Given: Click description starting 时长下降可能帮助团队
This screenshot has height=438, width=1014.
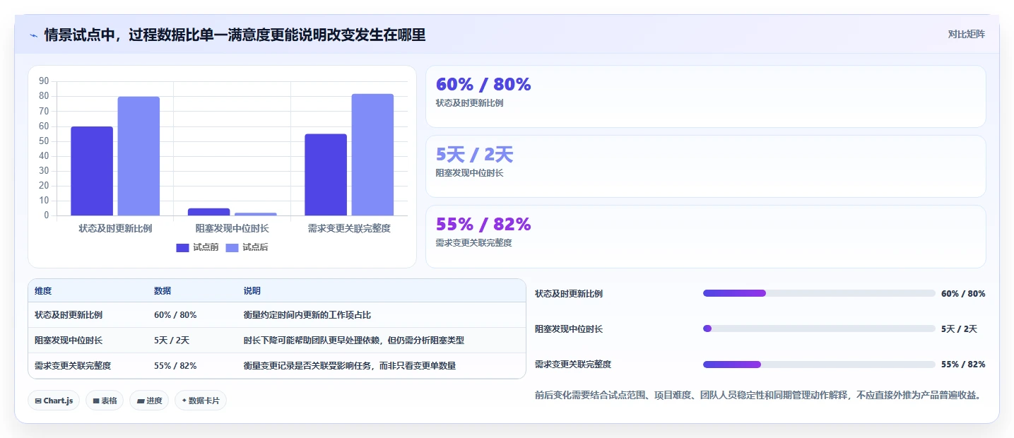Looking at the screenshot, I should [354, 341].
